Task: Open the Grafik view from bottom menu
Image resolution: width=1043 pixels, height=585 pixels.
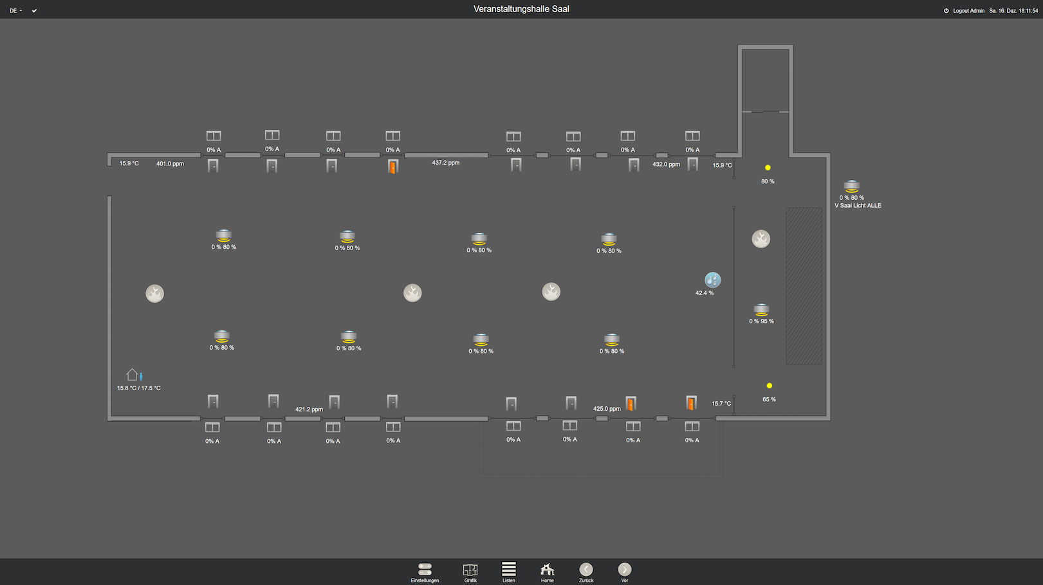Action: tap(470, 568)
